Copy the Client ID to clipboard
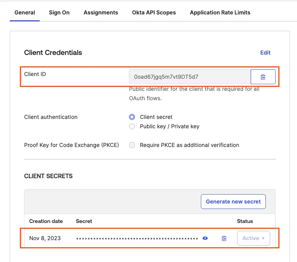The width and height of the screenshot is (297, 262). pos(263,77)
